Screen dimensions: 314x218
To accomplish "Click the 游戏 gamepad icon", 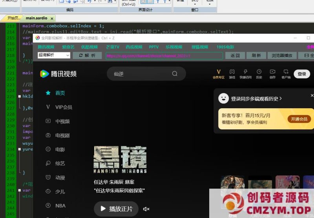I will click(232, 74).
